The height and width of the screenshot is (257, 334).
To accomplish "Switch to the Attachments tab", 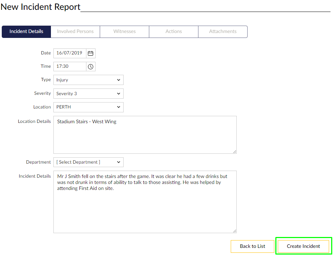I will 223,32.
